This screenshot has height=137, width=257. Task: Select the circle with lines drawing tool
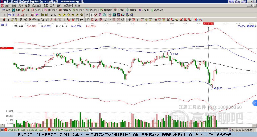34,20
